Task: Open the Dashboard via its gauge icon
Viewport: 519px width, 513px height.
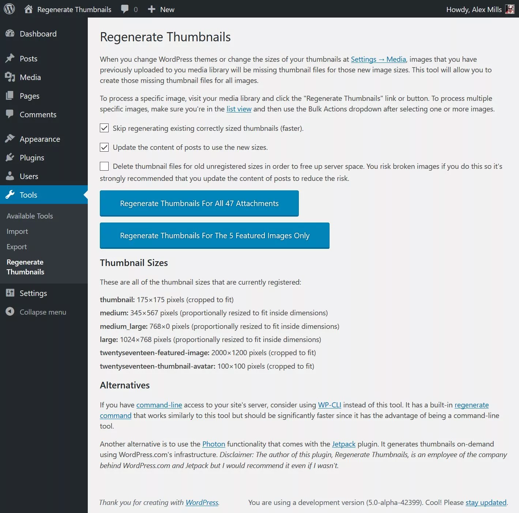Action: [x=10, y=34]
